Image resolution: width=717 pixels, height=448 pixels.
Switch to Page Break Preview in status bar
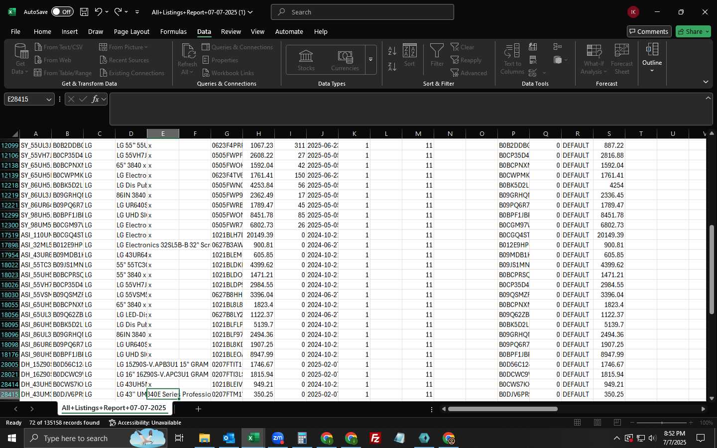tap(617, 423)
